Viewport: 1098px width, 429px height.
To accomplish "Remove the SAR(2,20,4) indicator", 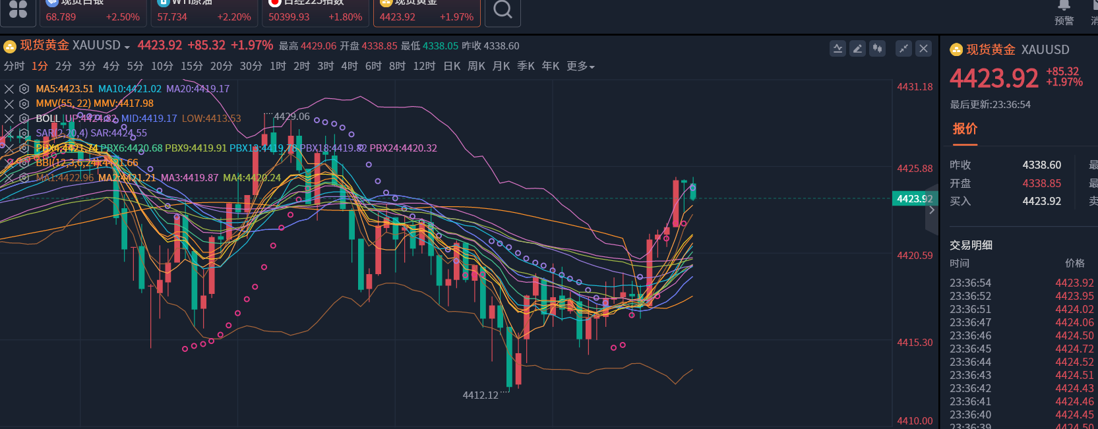I will (9, 133).
